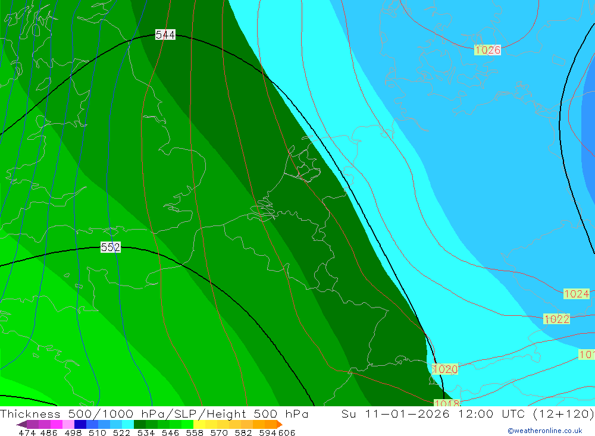Click the bright magenta legend swatch left of 498
The height and width of the screenshot is (436, 595).
coord(56,425)
